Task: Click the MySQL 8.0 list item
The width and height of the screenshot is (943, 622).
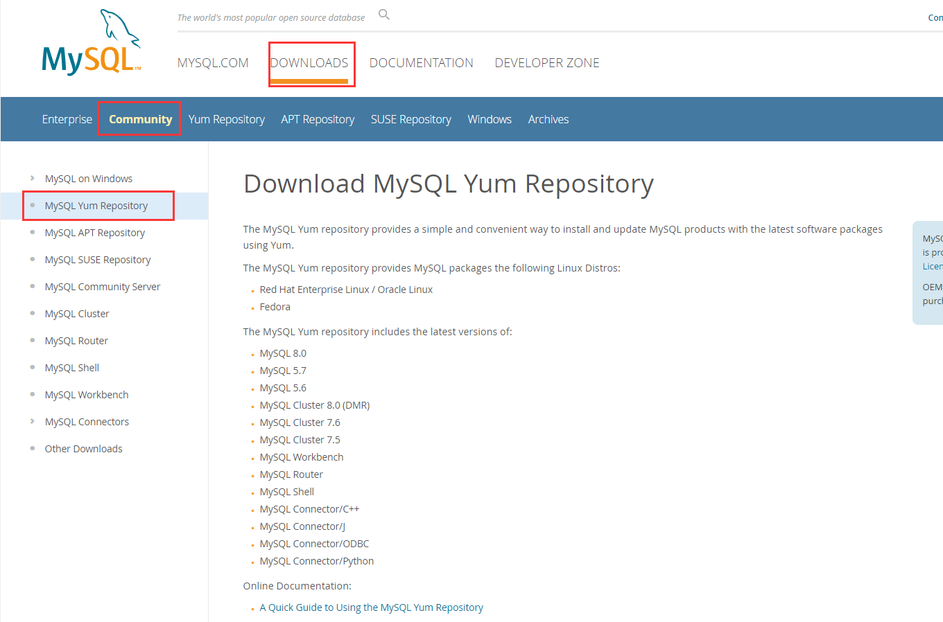Action: (283, 353)
